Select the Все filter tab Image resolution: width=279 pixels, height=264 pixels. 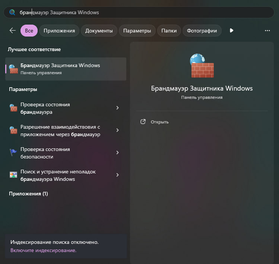pyautogui.click(x=29, y=31)
